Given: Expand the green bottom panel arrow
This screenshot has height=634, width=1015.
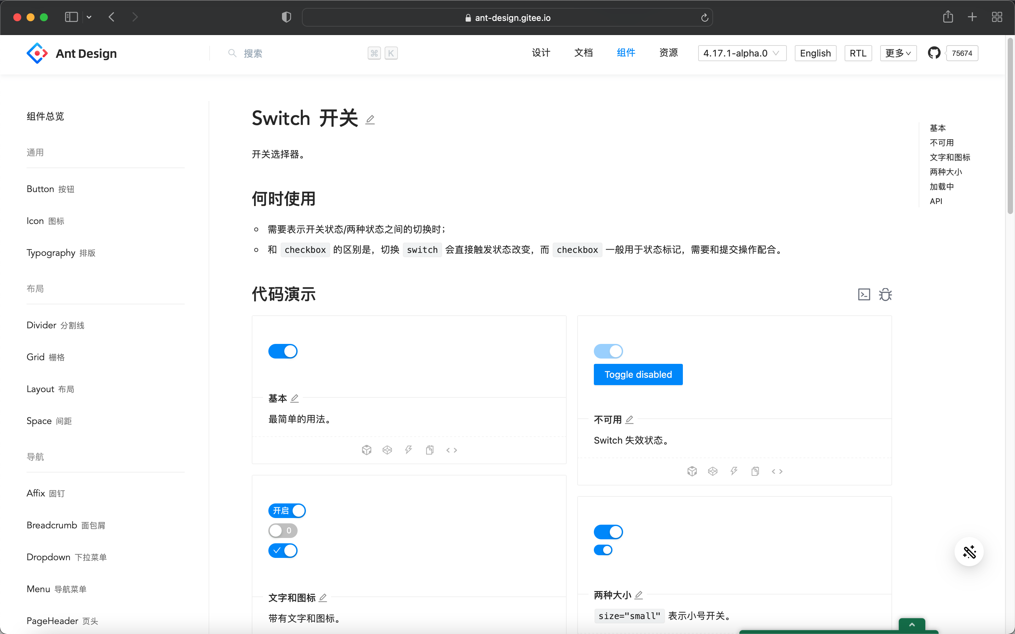Looking at the screenshot, I should pos(911,624).
